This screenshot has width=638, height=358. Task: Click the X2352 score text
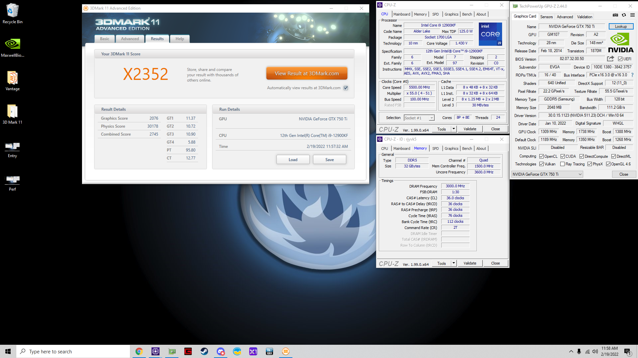pos(146,74)
